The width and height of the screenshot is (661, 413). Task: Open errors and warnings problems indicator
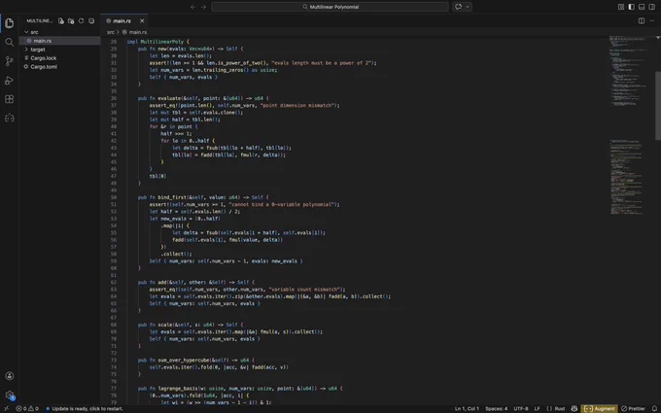coord(27,408)
